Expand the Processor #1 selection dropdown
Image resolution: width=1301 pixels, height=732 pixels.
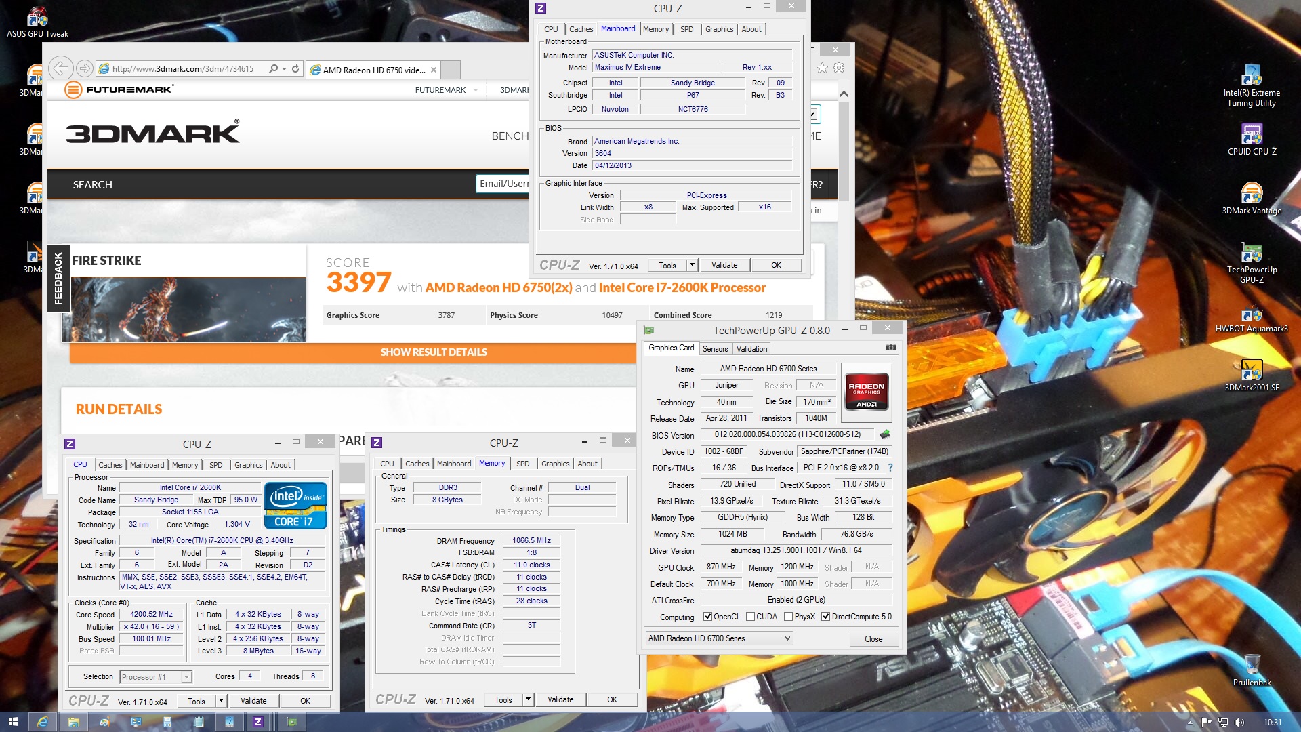pos(186,677)
